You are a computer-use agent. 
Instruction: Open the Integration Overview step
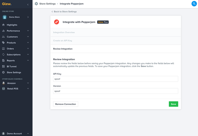coord(115,32)
